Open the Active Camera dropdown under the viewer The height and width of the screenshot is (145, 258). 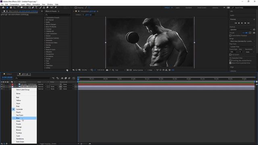(139, 70)
